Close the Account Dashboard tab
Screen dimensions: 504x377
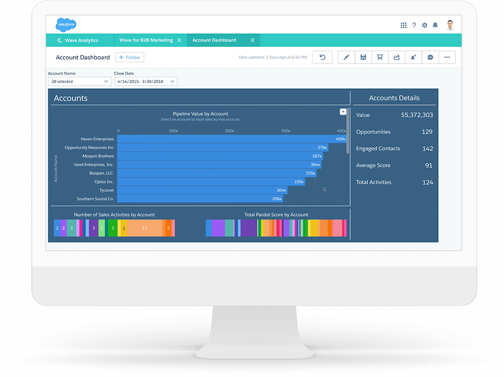tap(253, 40)
